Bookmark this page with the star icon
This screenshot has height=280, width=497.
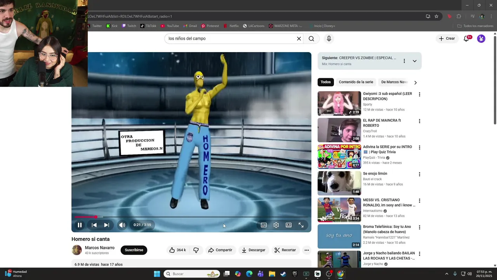(436, 16)
